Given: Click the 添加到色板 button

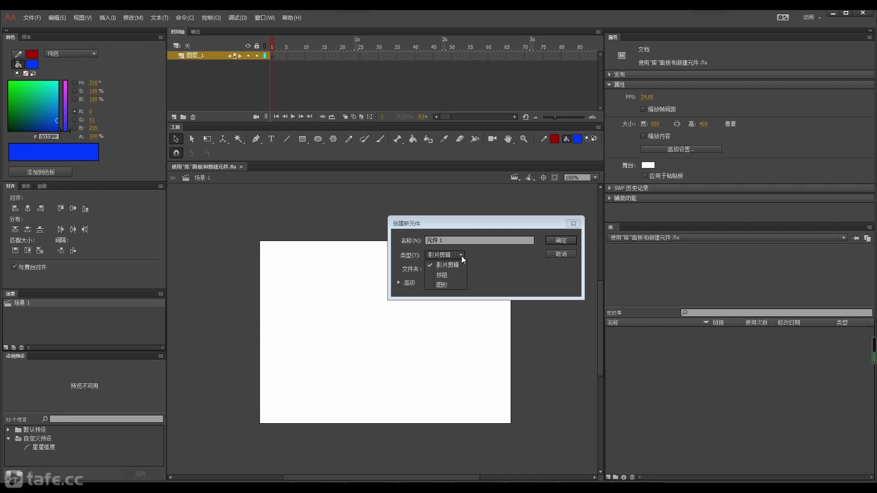Looking at the screenshot, I should (40, 172).
